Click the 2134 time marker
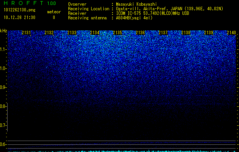This screenshot has height=152, width=239. 95,32
